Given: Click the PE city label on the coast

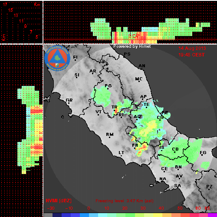Looking at the screenshot, I should pyautogui.click(x=165, y=112).
